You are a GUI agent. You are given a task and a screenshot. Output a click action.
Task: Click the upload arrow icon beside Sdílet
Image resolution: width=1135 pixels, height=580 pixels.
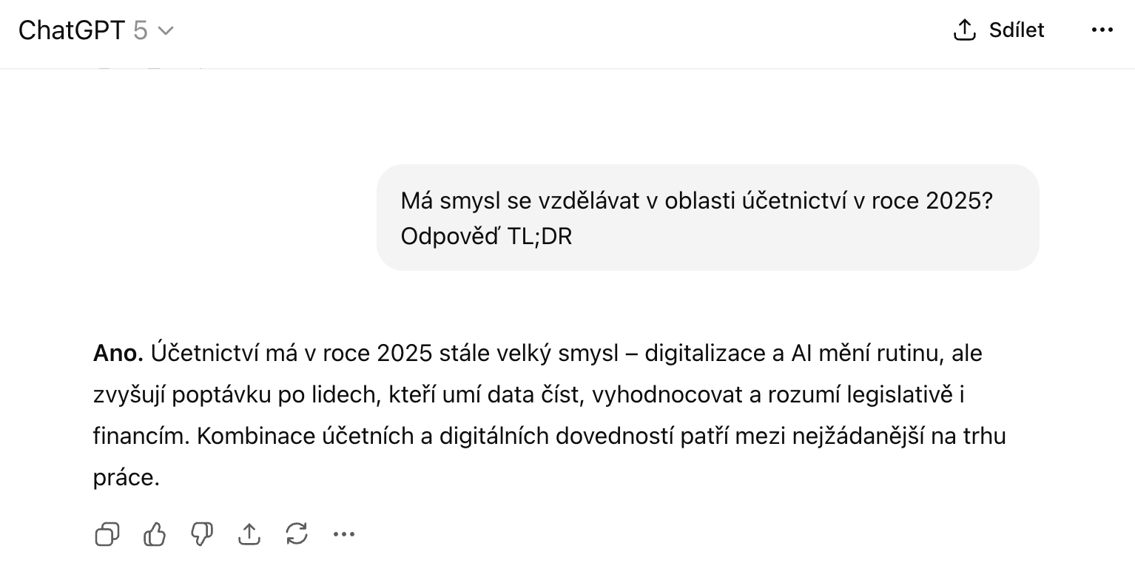[965, 30]
